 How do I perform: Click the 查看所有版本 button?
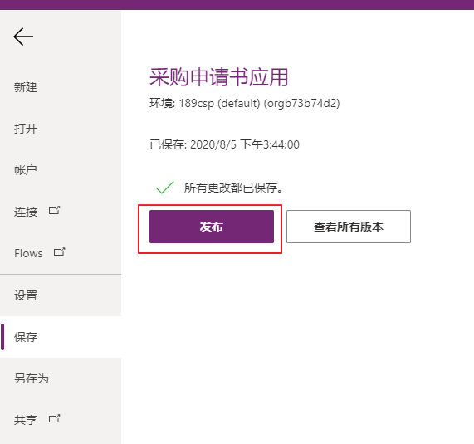(349, 227)
